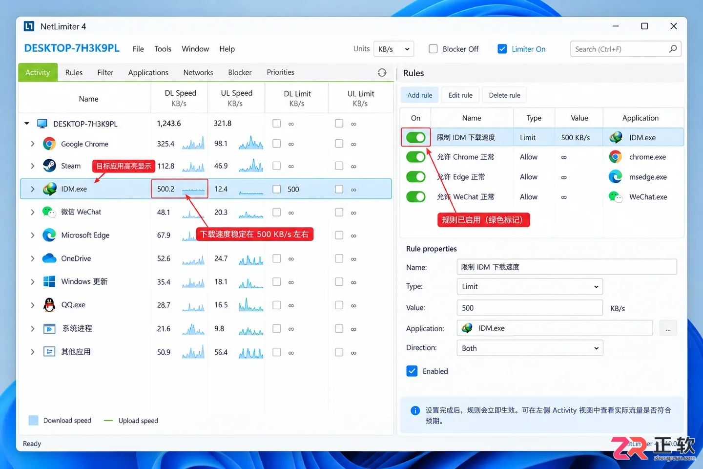Click the Delete rule button

(504, 95)
